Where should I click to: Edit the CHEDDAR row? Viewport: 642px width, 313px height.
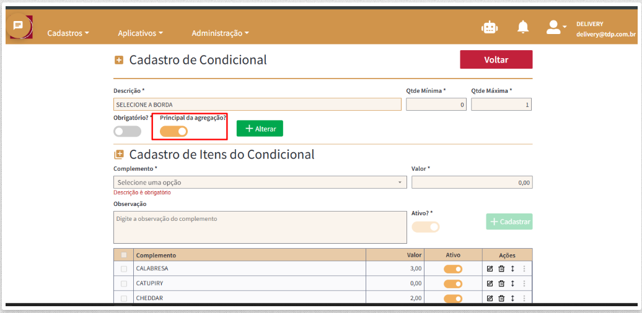point(490,298)
